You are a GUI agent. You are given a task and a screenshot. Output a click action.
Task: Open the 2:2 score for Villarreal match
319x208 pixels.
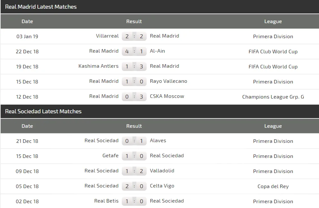134,36
